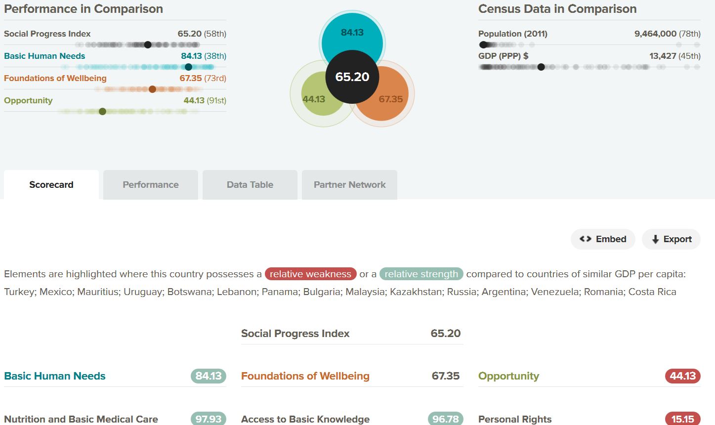This screenshot has width=715, height=425.
Task: Click the red 15.15 Personal Rights badge
Action: click(x=682, y=419)
